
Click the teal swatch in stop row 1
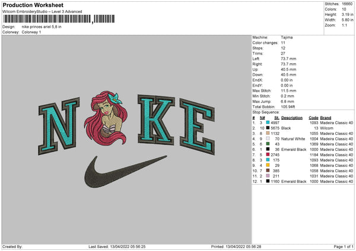(268, 123)
